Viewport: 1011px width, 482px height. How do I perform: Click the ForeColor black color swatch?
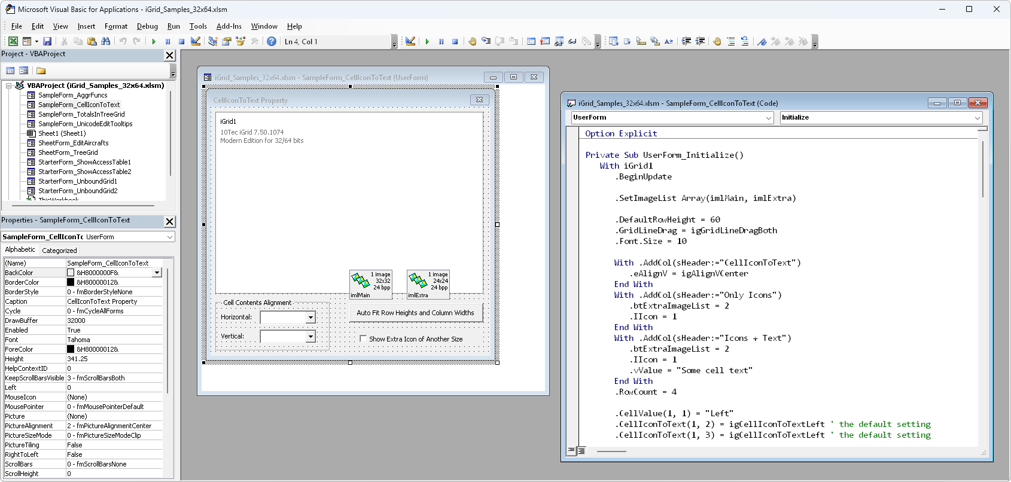(x=71, y=349)
